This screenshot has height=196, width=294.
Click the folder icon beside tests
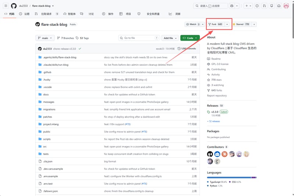coord(40,154)
